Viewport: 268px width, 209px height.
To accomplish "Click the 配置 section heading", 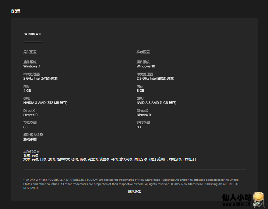I will pos(16,11).
